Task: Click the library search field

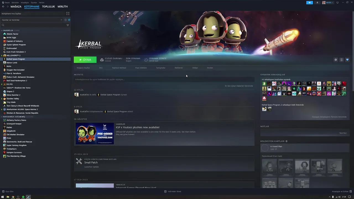Action: (x=33, y=25)
